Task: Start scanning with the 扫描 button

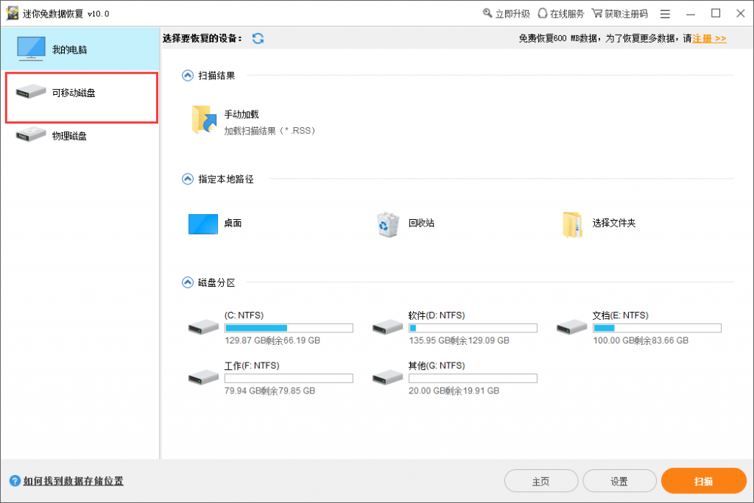Action: 703,481
